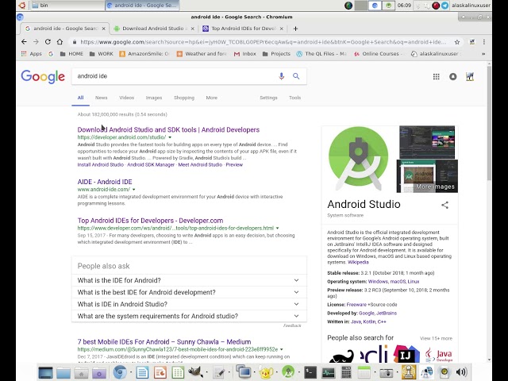Open the chess game dock icon

[x=409, y=372]
